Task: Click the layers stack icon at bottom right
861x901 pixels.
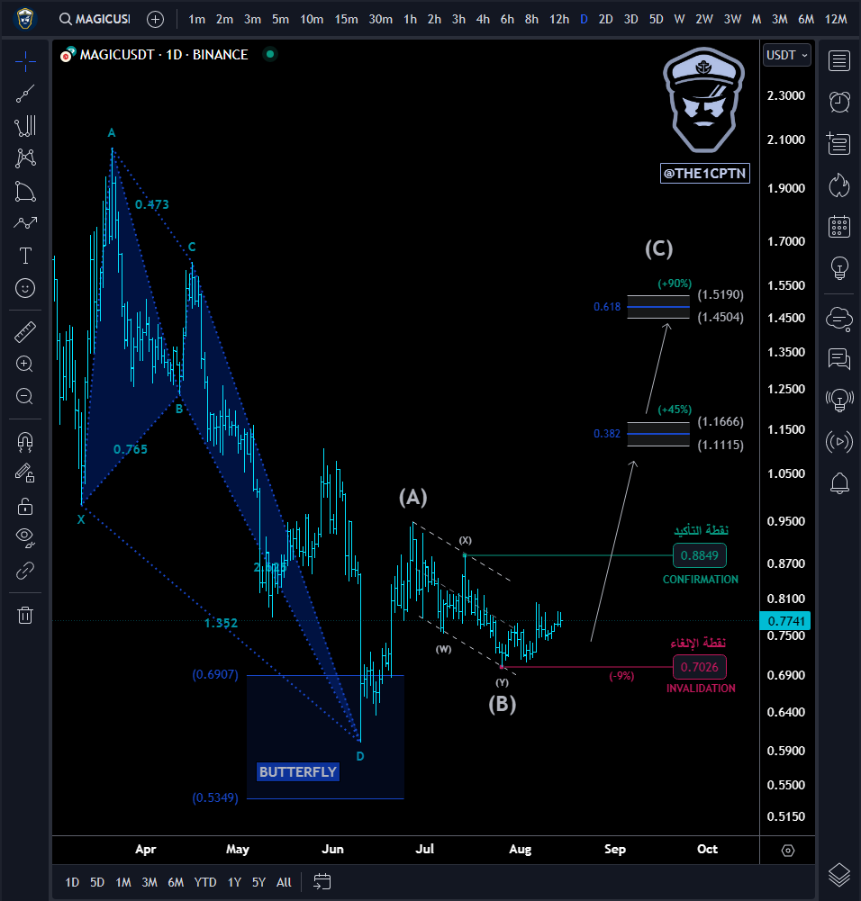Action: pyautogui.click(x=839, y=875)
